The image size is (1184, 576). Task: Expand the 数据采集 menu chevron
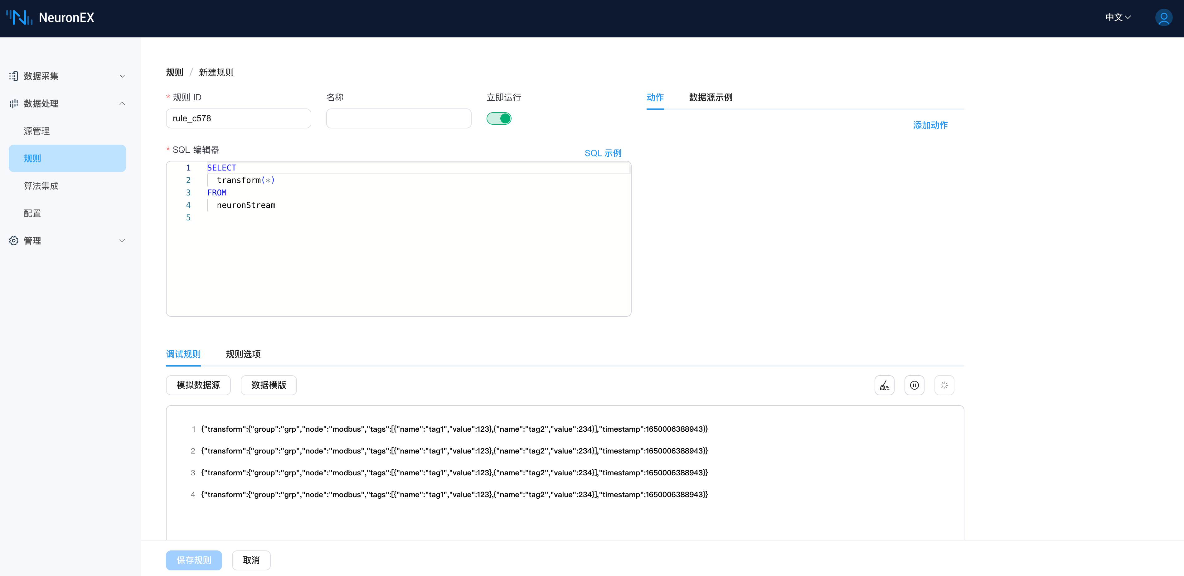point(122,76)
